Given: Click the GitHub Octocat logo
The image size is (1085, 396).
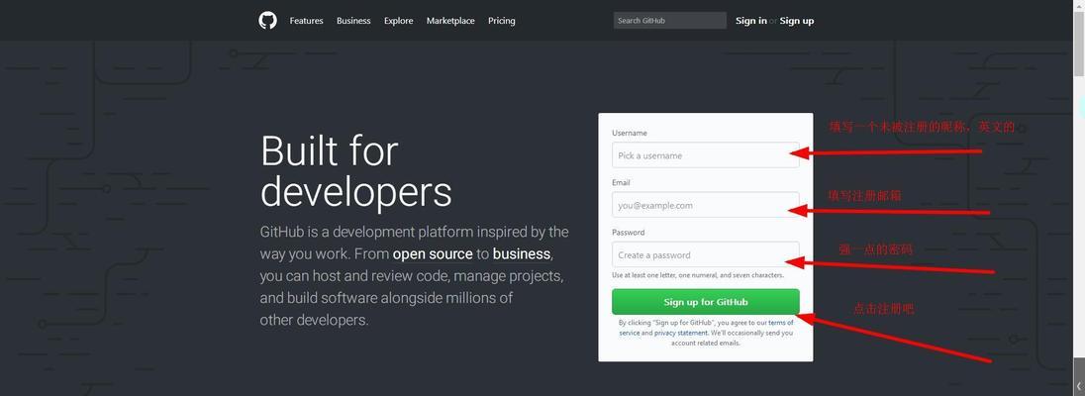Looking at the screenshot, I should (268, 20).
